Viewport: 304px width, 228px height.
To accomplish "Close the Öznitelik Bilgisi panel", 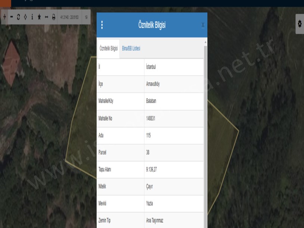I will pos(203,25).
